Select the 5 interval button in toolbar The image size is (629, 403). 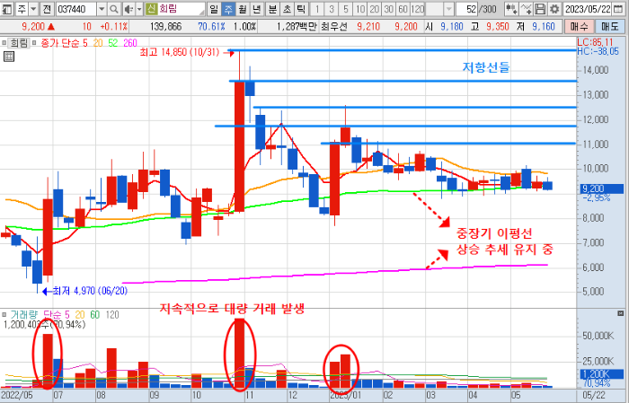click(346, 9)
